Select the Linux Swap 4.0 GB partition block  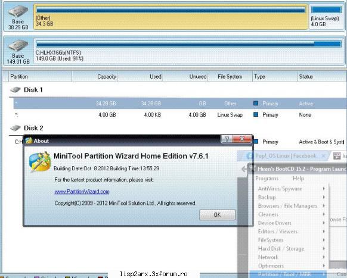326,17
